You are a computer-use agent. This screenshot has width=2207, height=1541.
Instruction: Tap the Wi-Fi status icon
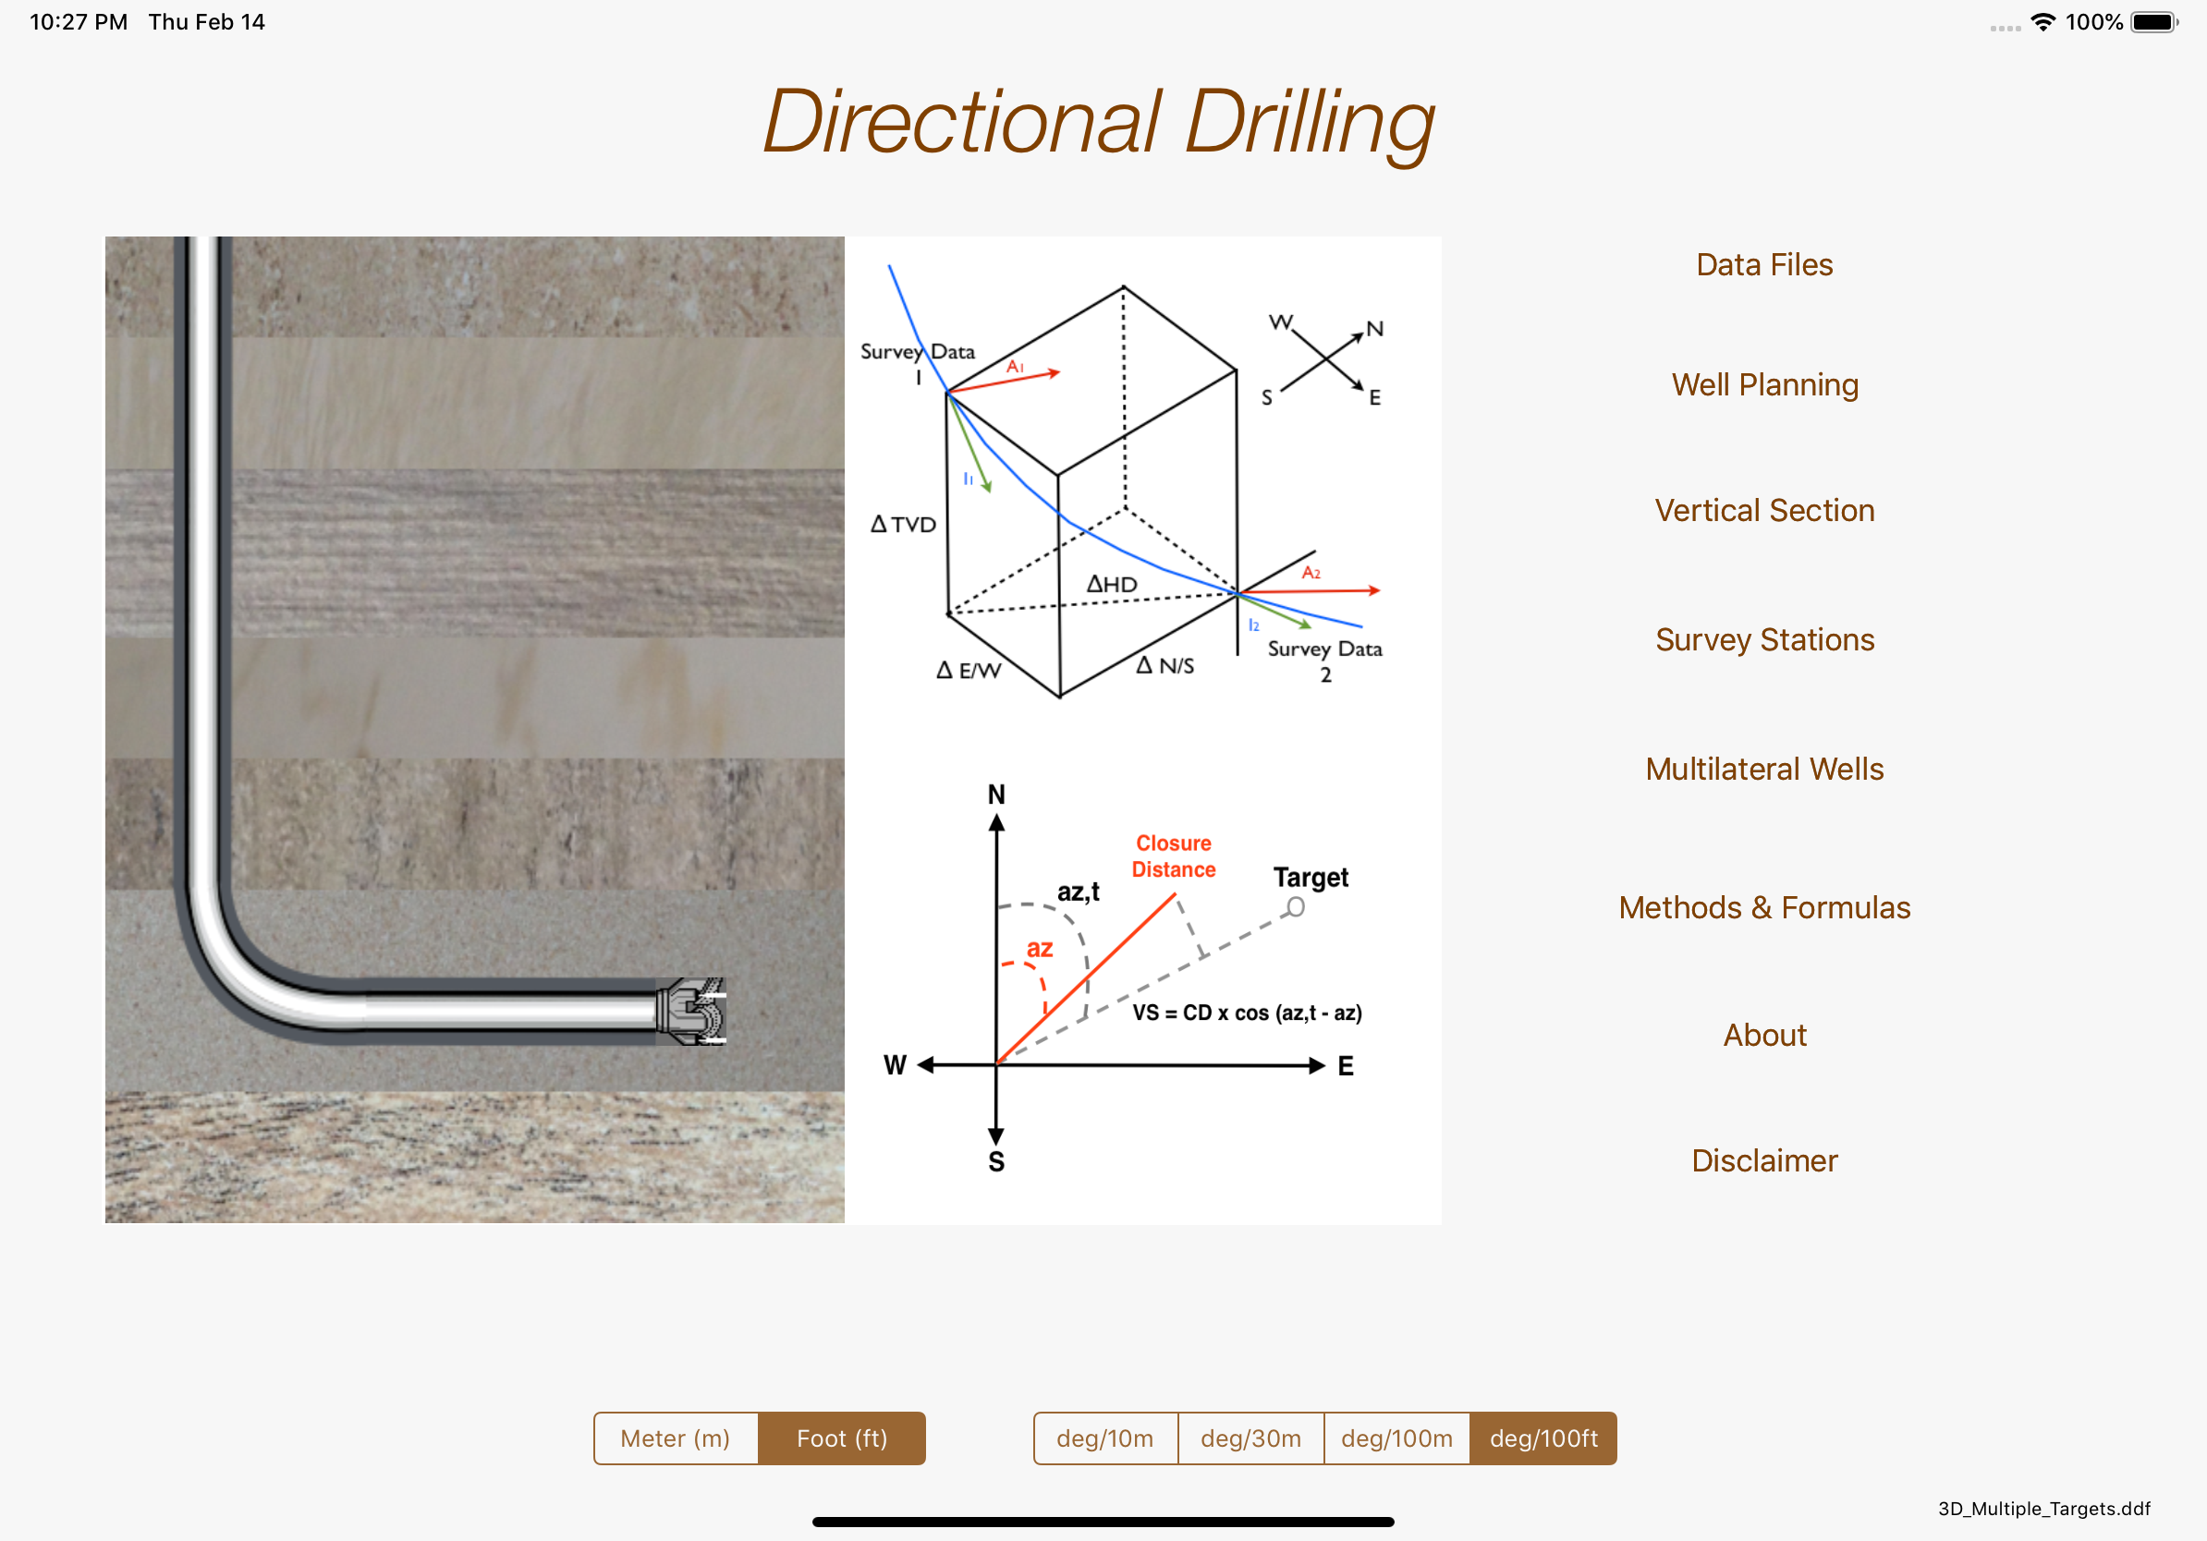coord(2042,22)
